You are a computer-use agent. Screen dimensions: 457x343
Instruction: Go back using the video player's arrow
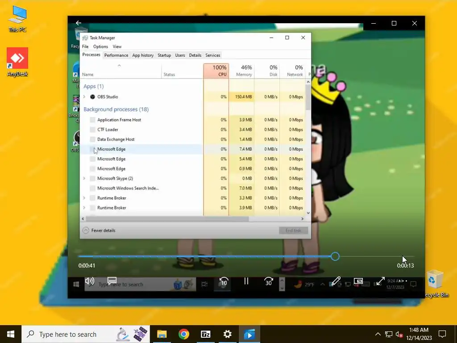[x=78, y=23]
